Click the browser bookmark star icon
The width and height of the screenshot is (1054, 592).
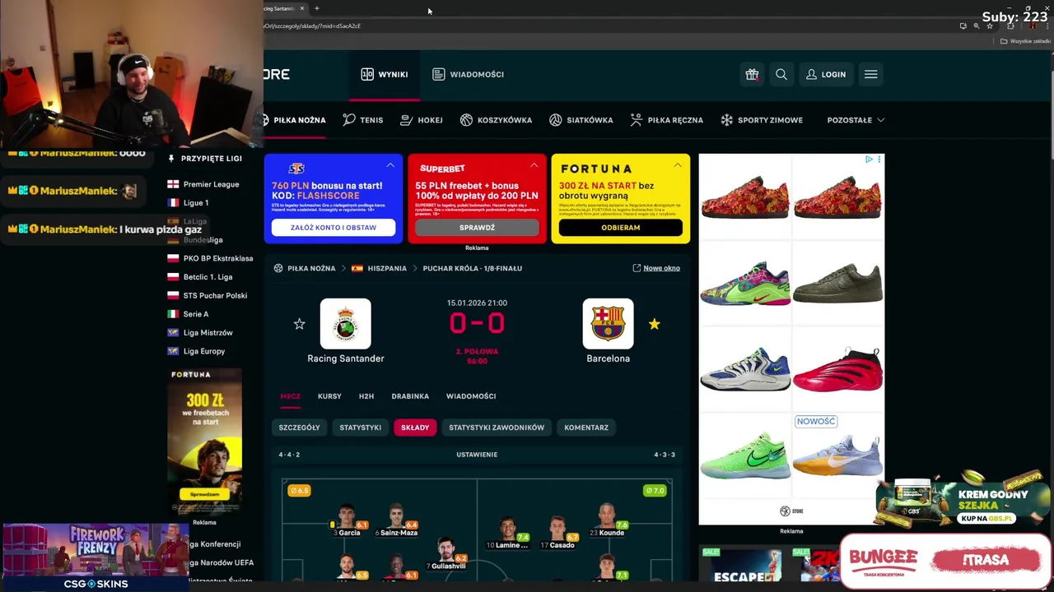tap(990, 25)
